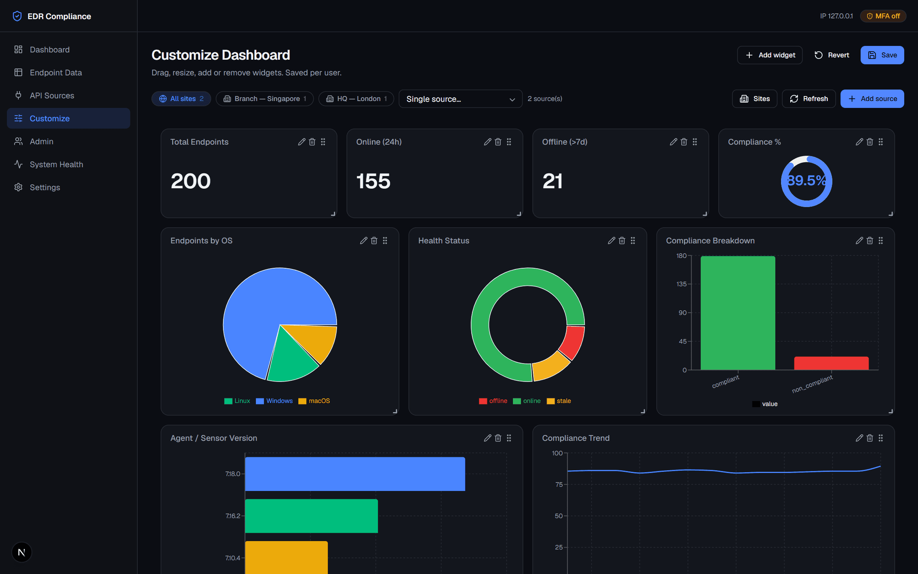Click the Linux legend swatch
918x574 pixels.
tap(228, 401)
